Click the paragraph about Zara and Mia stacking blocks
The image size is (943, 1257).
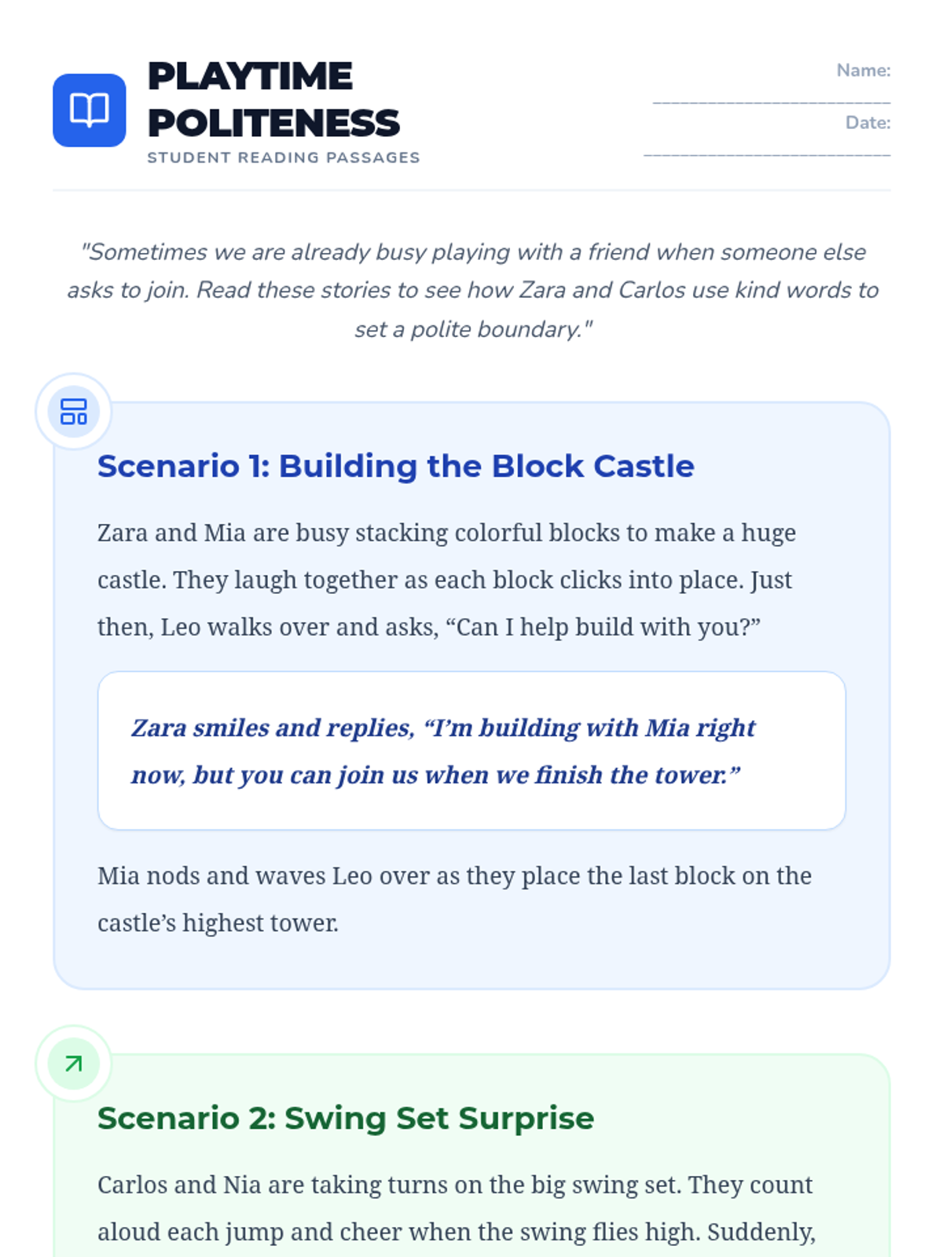coord(446,580)
